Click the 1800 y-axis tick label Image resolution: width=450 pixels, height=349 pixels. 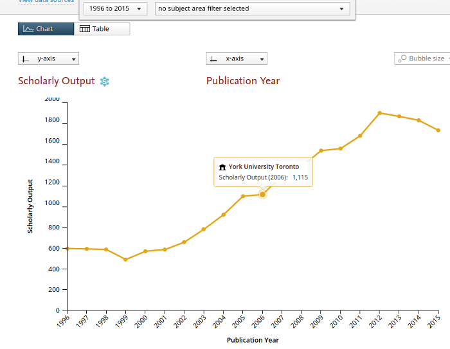[x=52, y=120]
